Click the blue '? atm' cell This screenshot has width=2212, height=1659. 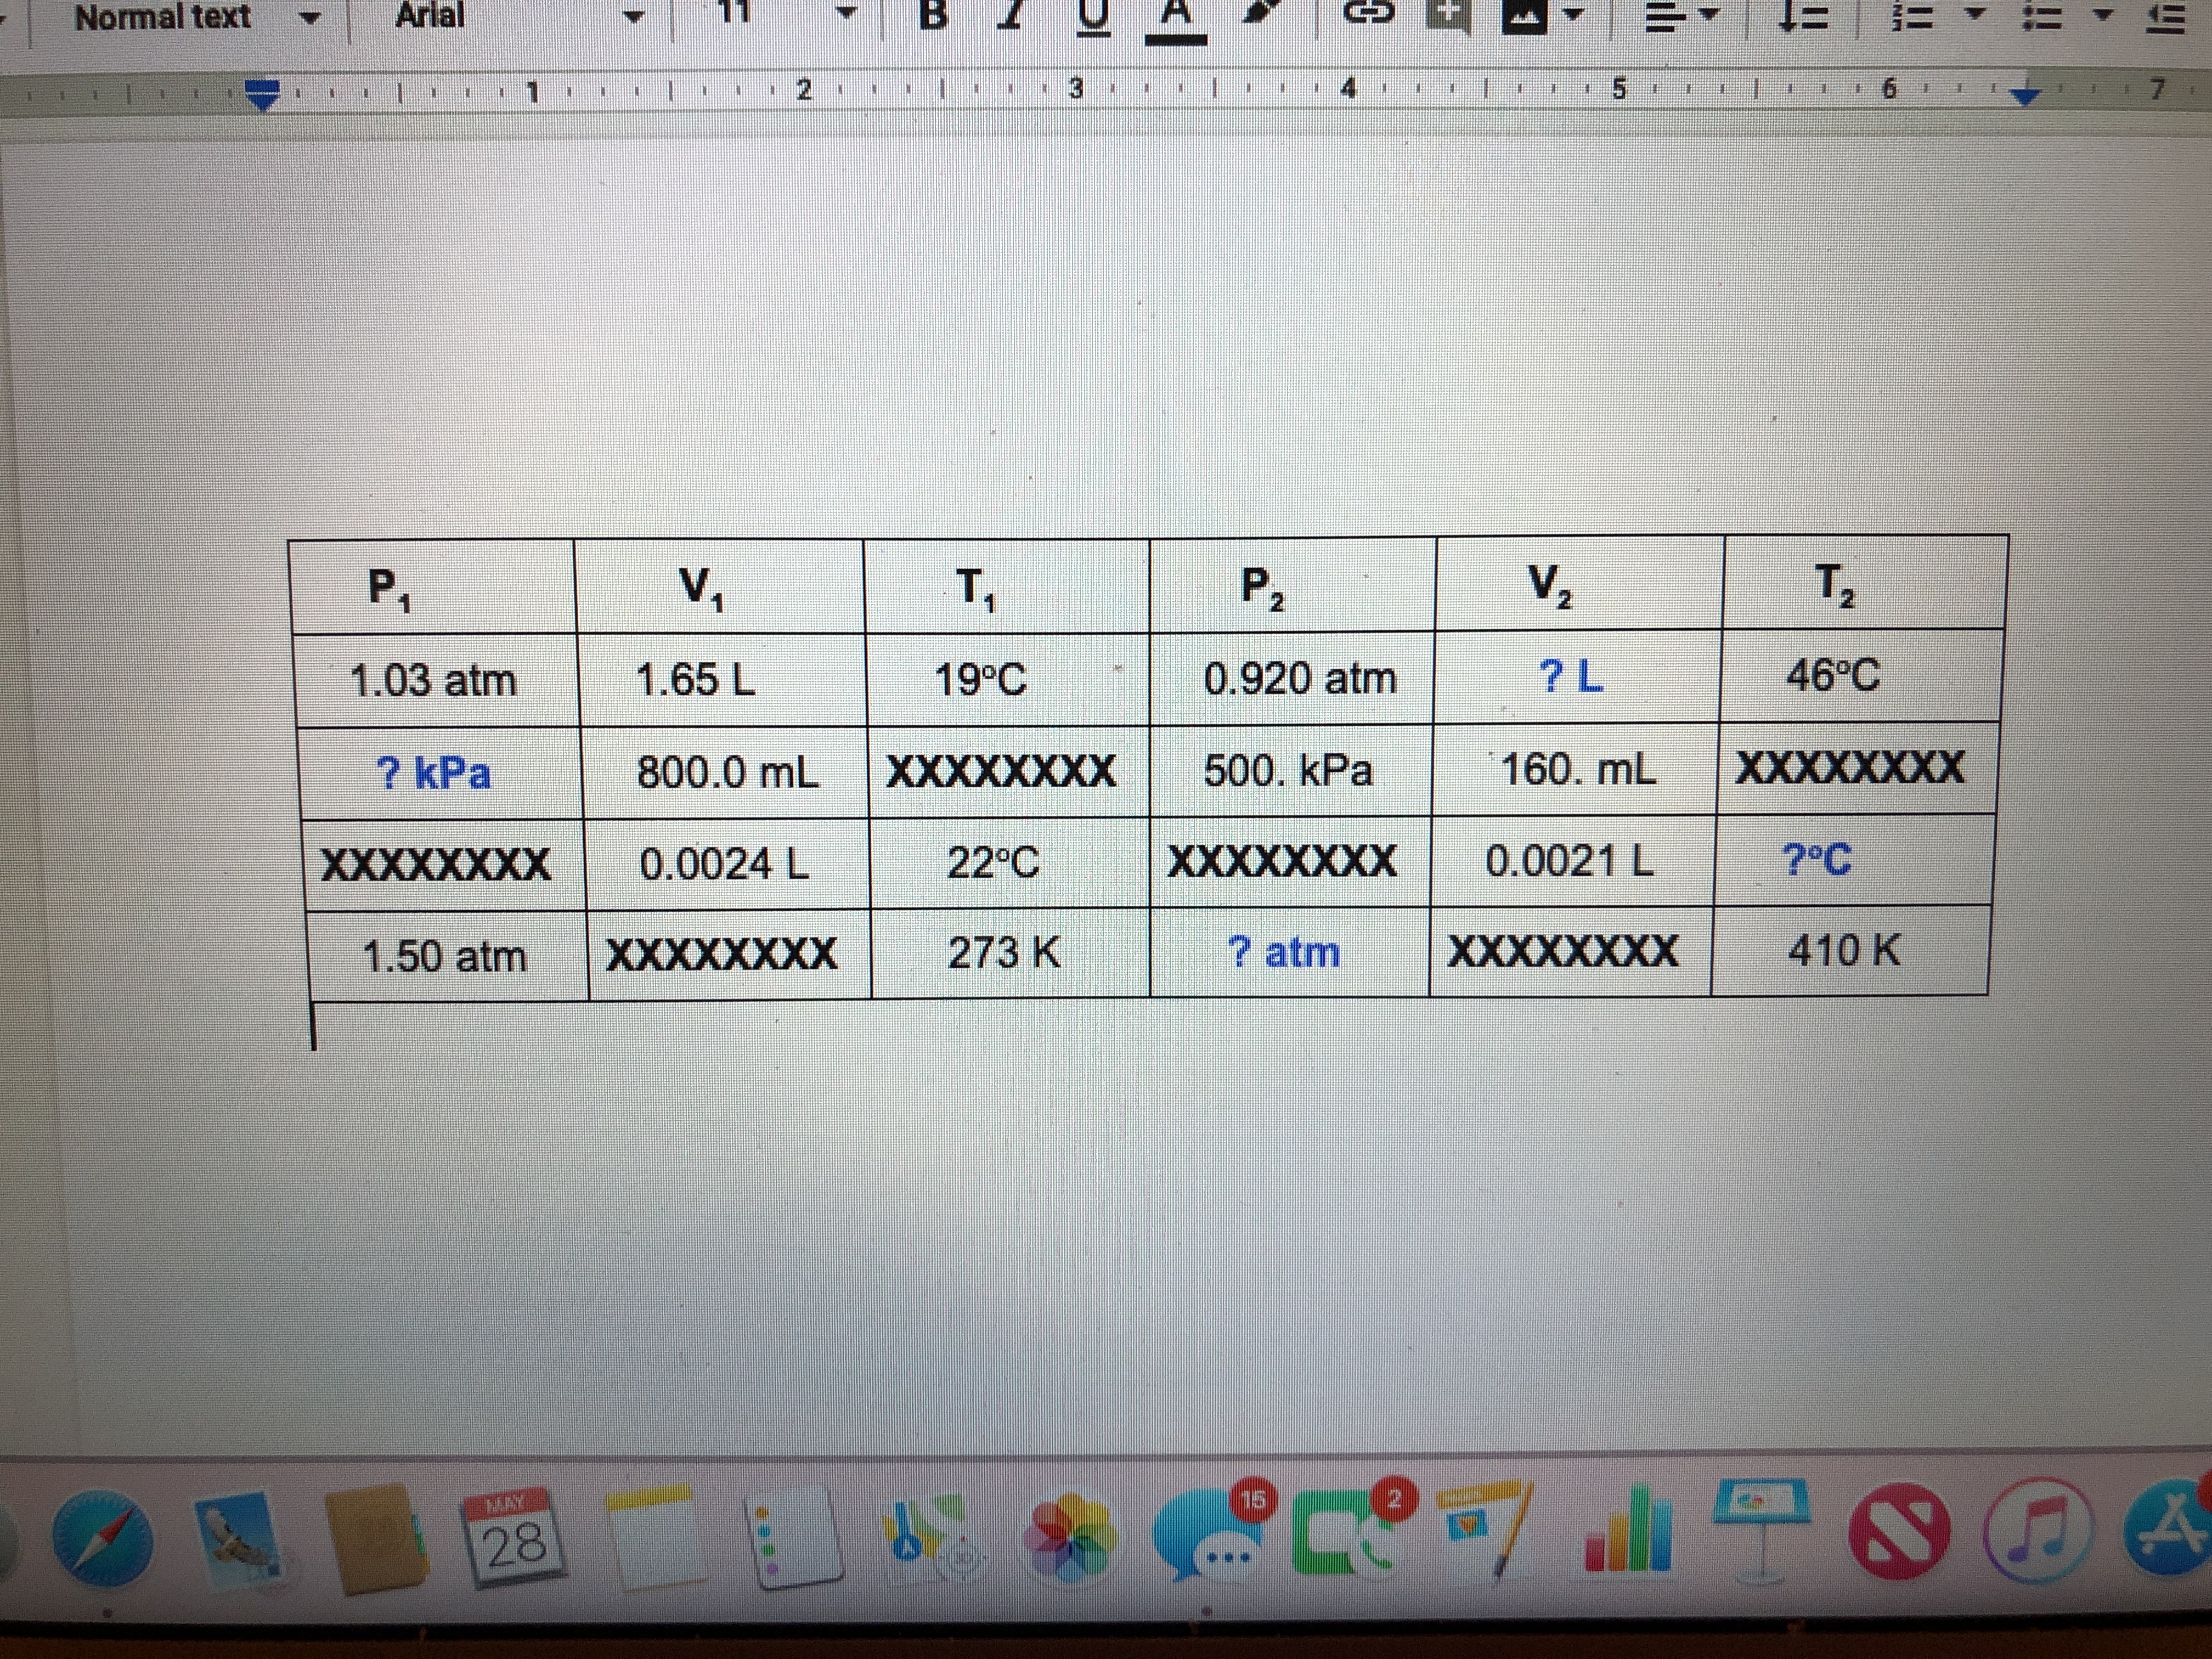pyautogui.click(x=1289, y=952)
